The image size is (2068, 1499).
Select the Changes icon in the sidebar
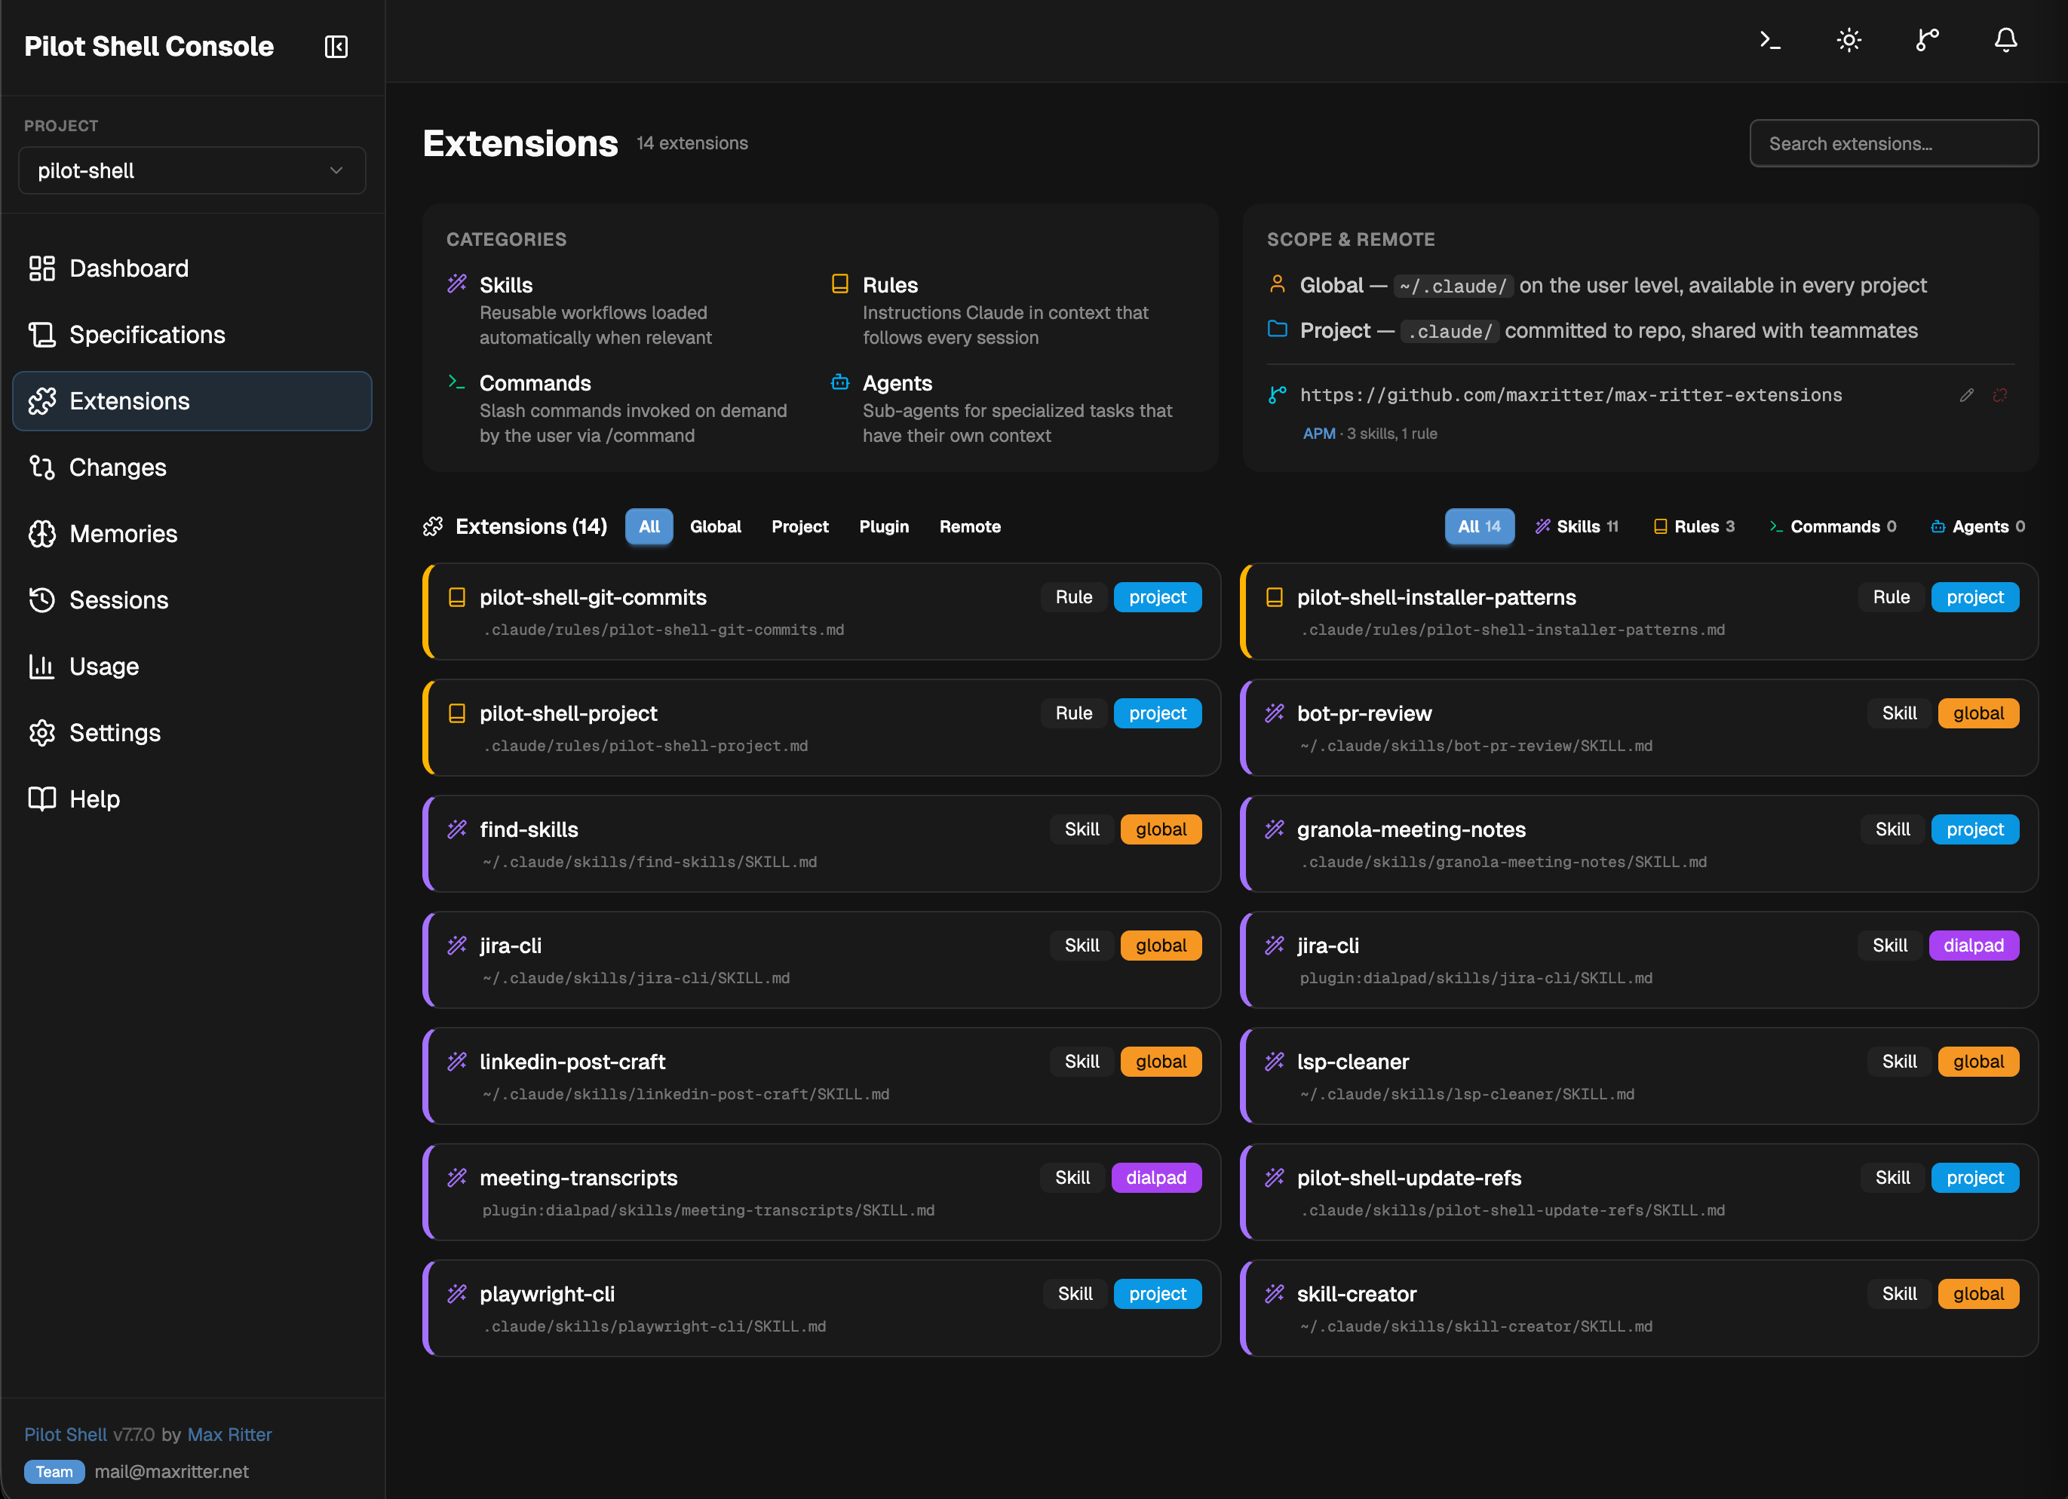click(x=42, y=467)
